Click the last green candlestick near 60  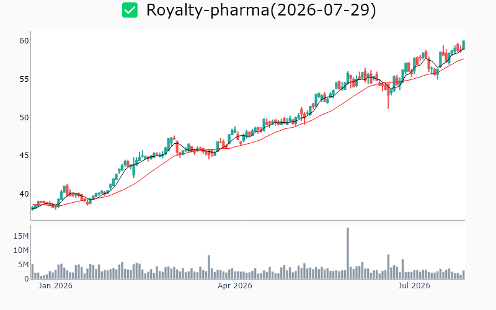pyautogui.click(x=463, y=45)
